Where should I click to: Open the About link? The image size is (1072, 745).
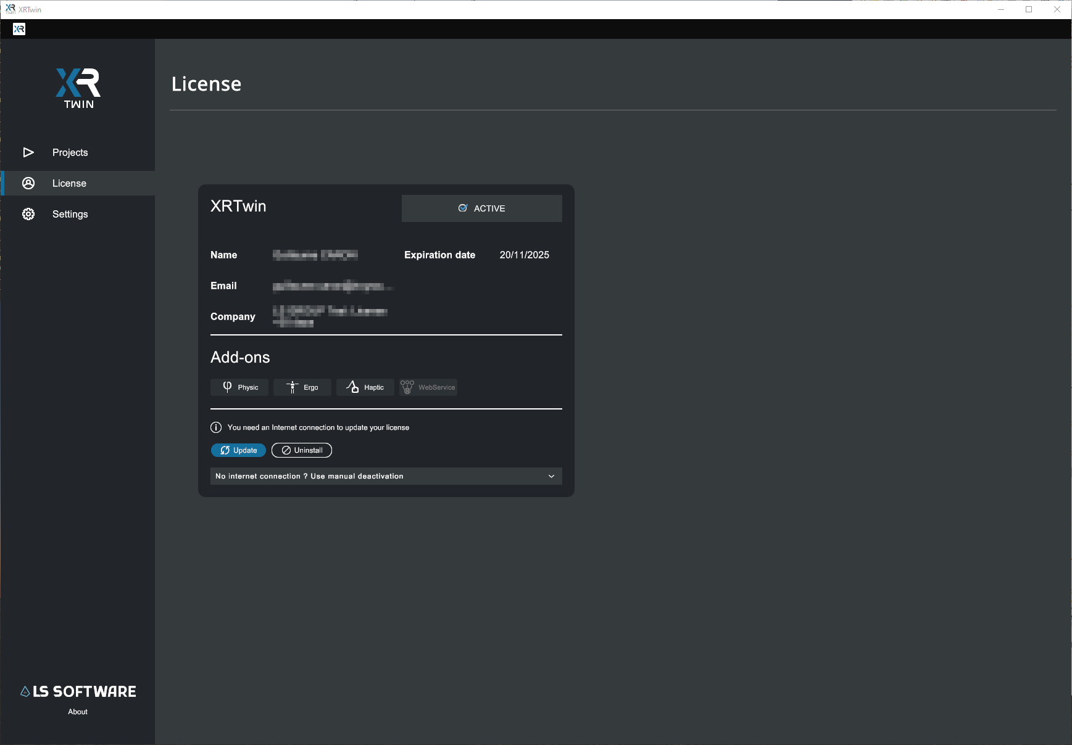click(77, 711)
